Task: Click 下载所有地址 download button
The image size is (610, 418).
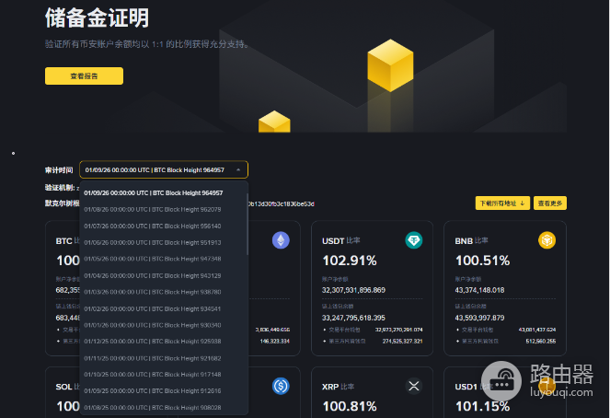Action: (x=502, y=203)
